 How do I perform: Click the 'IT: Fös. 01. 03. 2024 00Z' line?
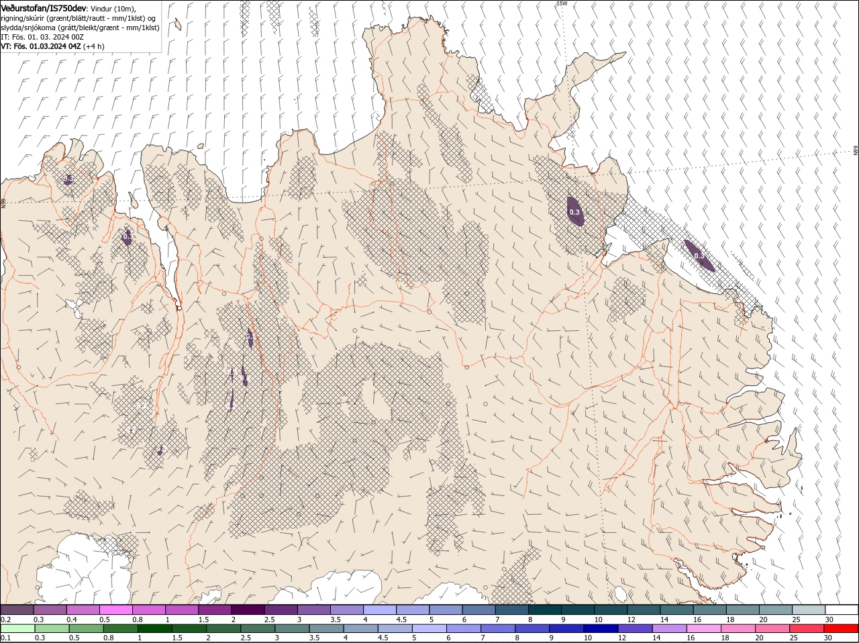click(x=42, y=37)
